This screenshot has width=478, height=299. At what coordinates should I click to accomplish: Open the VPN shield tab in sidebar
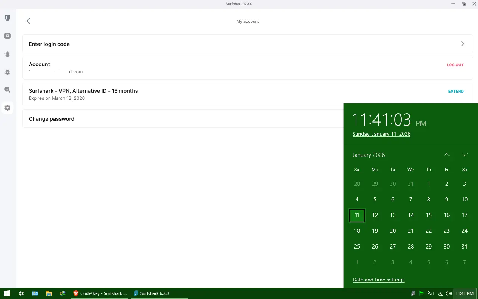[7, 18]
